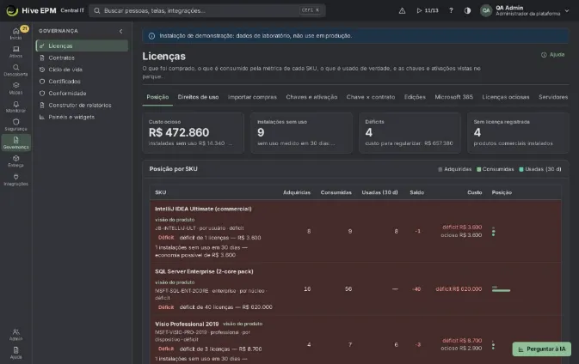Click the Adquiridas legend swatch

click(440, 169)
